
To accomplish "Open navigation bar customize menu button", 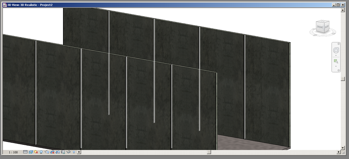I will pos(339,70).
